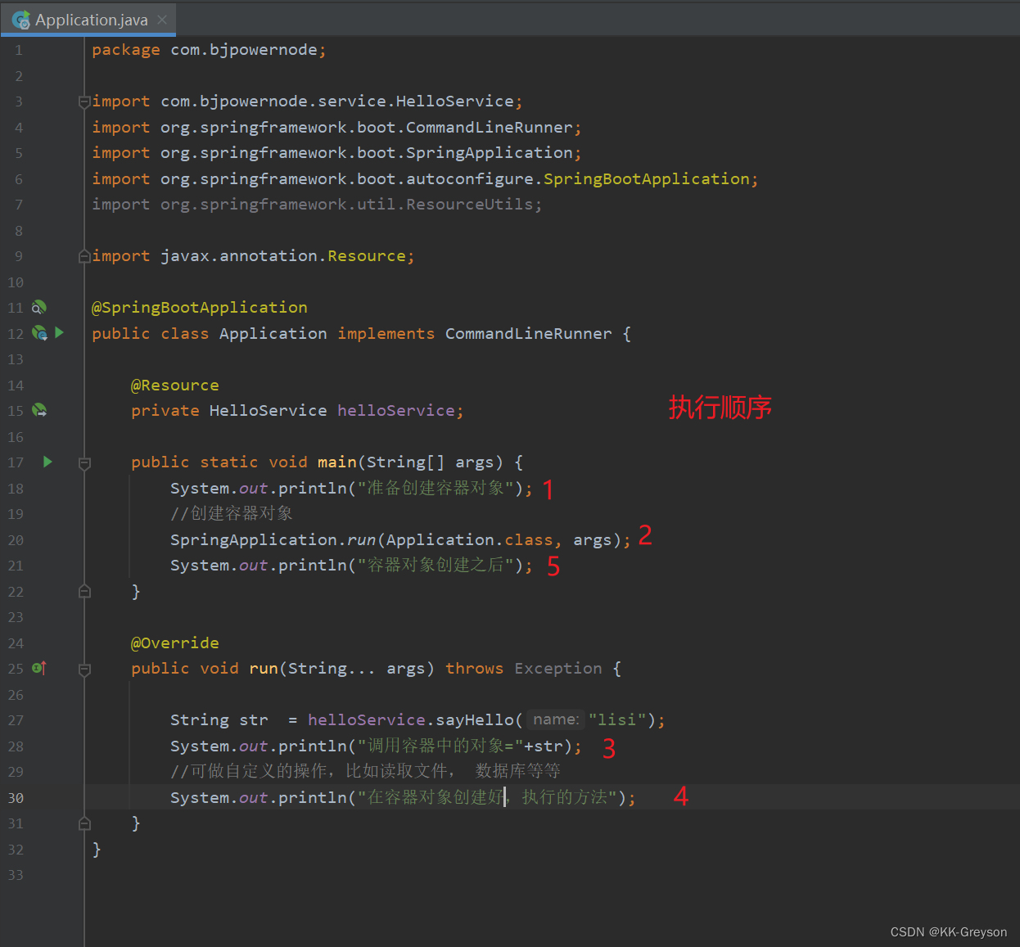The height and width of the screenshot is (947, 1020).
Task: Click the @Resource annotation on line 14
Action: pos(175,386)
